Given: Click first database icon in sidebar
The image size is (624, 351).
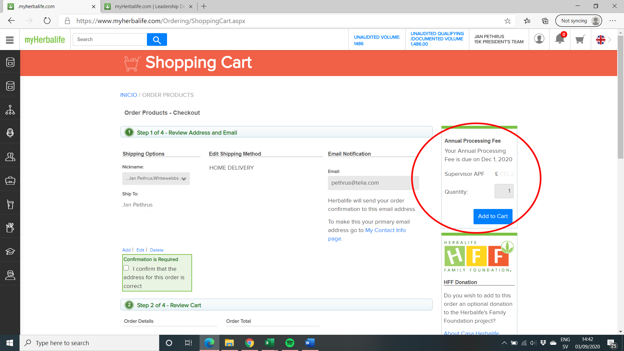Looking at the screenshot, I should point(10,62).
